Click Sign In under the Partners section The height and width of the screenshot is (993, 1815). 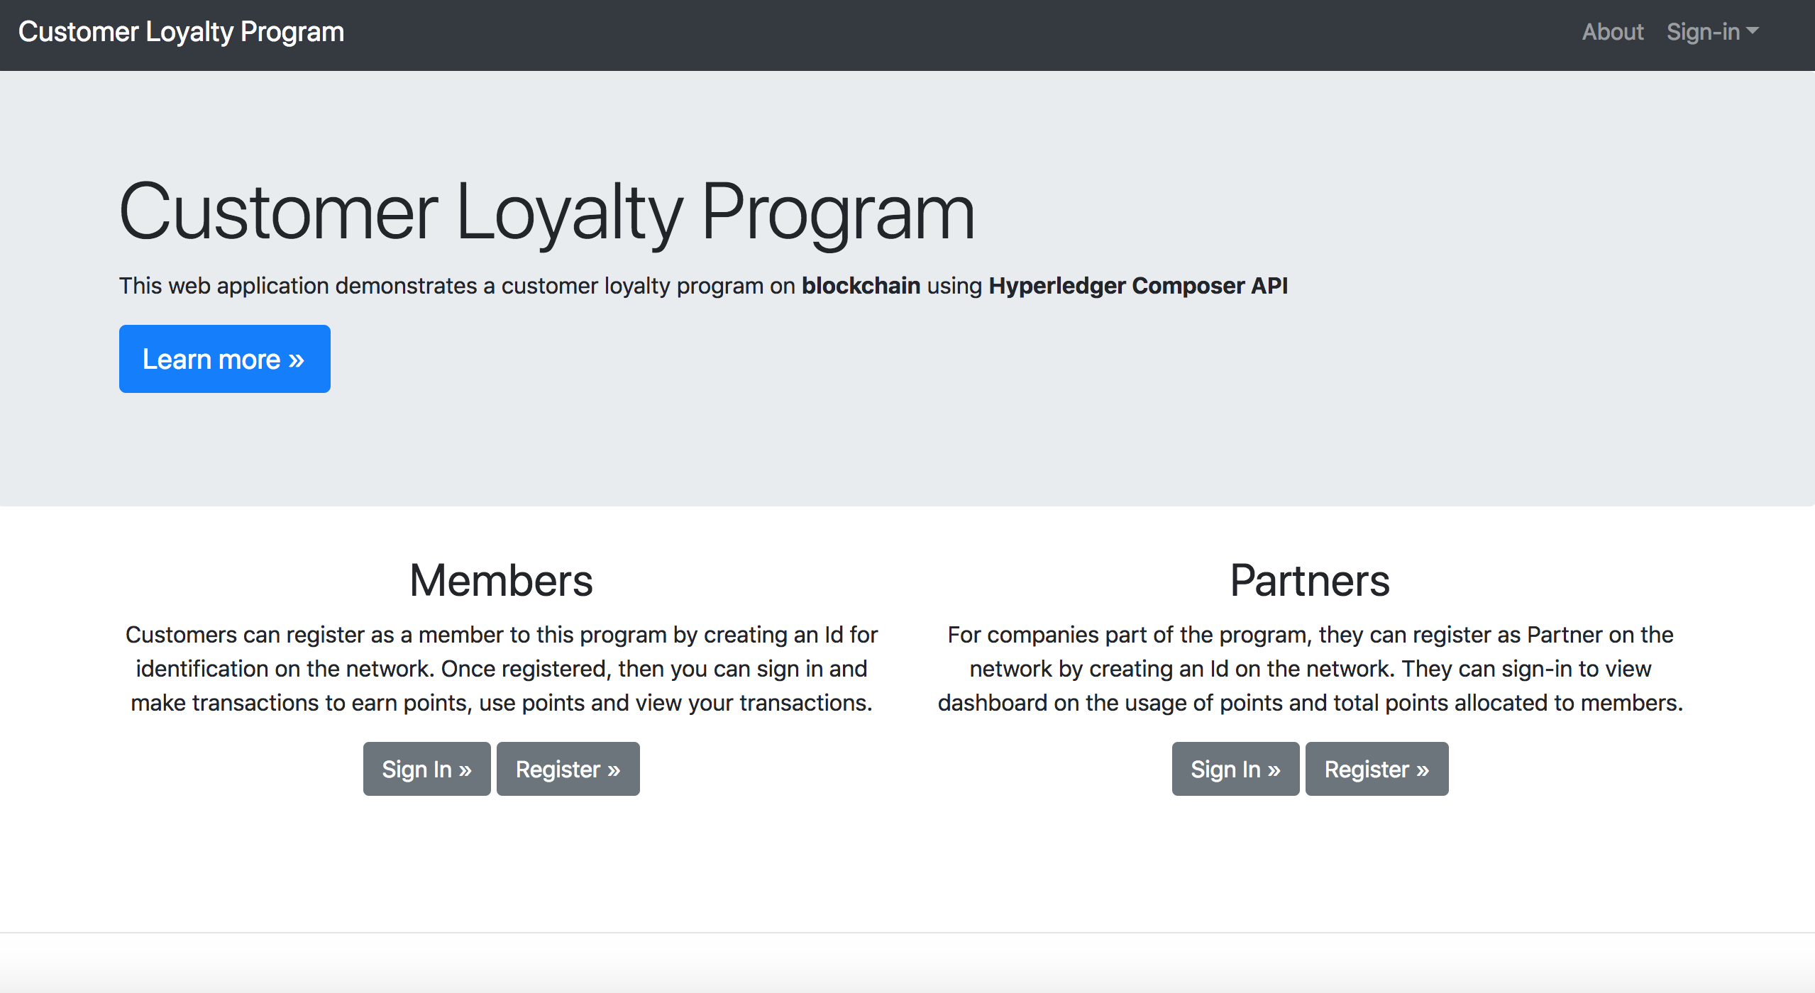pos(1235,769)
